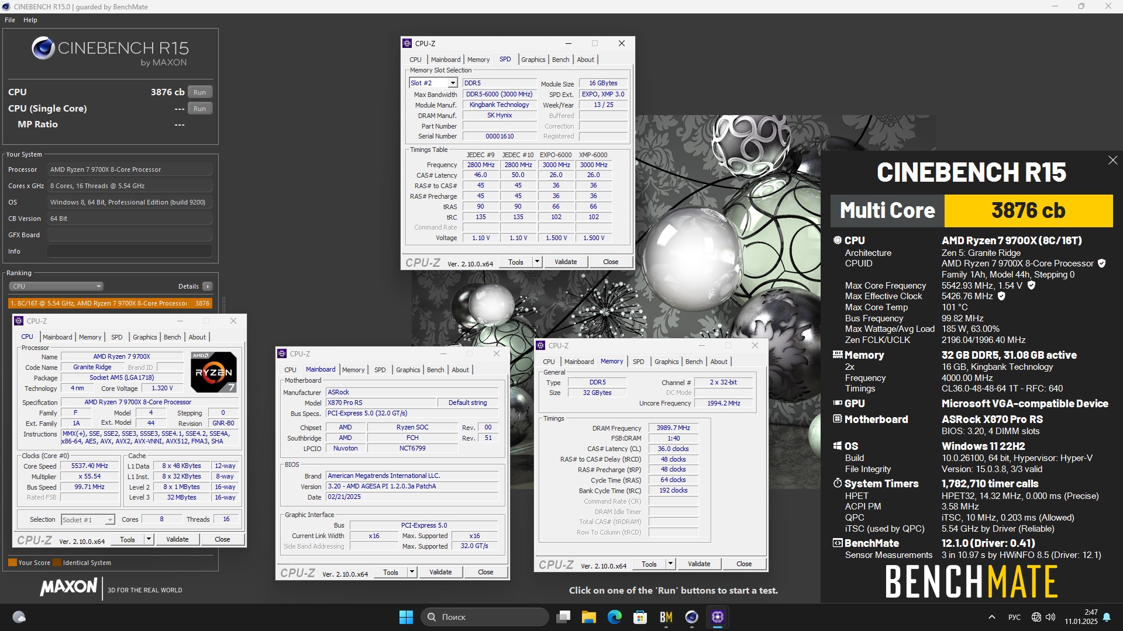Click CPU-Z icon on taskbar
The height and width of the screenshot is (631, 1123).
(x=718, y=617)
